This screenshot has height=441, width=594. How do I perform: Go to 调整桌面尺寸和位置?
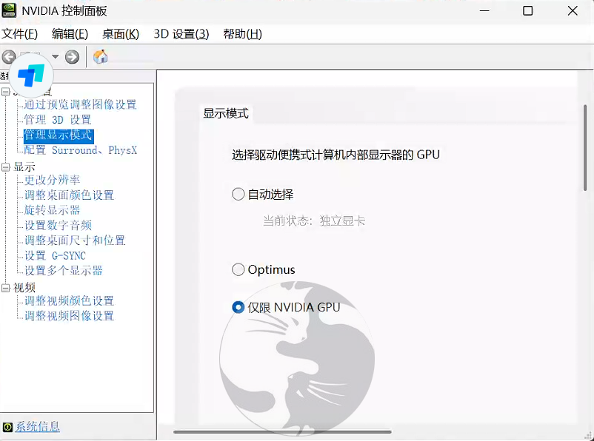click(75, 240)
